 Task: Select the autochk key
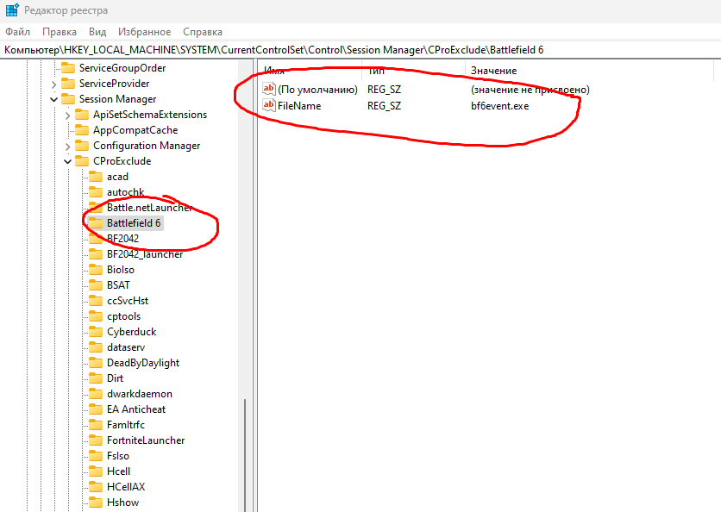coord(126,192)
